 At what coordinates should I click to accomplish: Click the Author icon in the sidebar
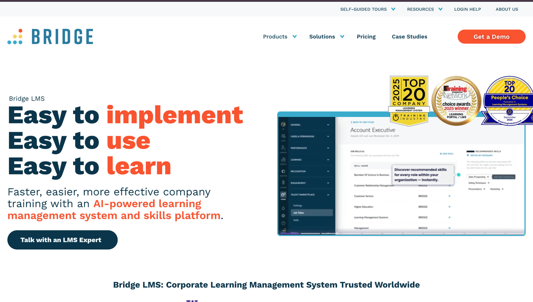coord(283,183)
